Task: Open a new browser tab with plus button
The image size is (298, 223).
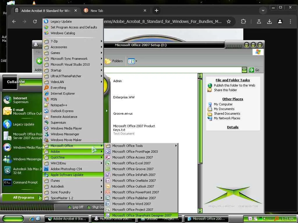Action: tap(156, 10)
